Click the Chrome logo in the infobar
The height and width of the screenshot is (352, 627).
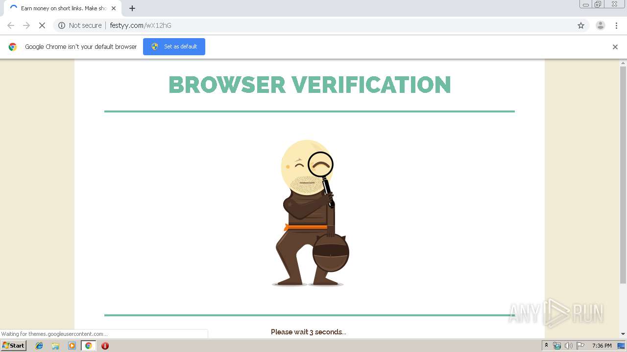coord(13,47)
